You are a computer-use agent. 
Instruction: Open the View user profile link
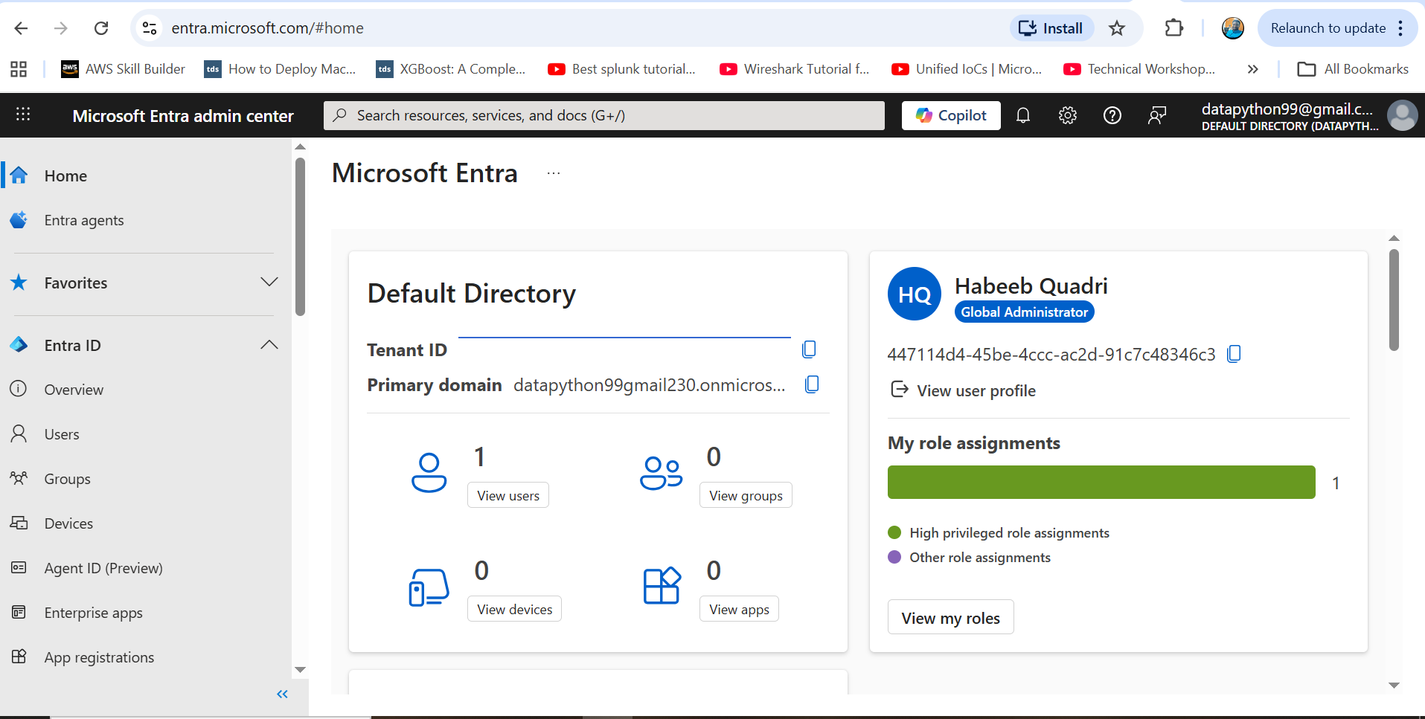[963, 390]
